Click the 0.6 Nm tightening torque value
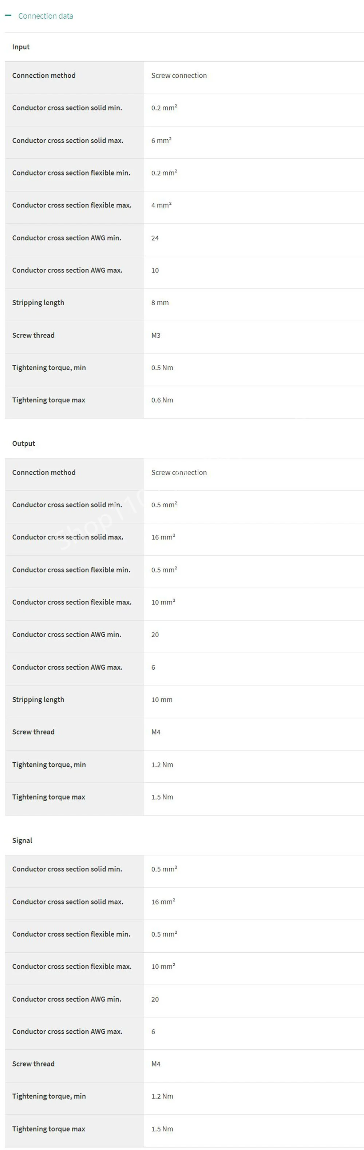Viewport: 364px width, 1150px height. point(162,400)
